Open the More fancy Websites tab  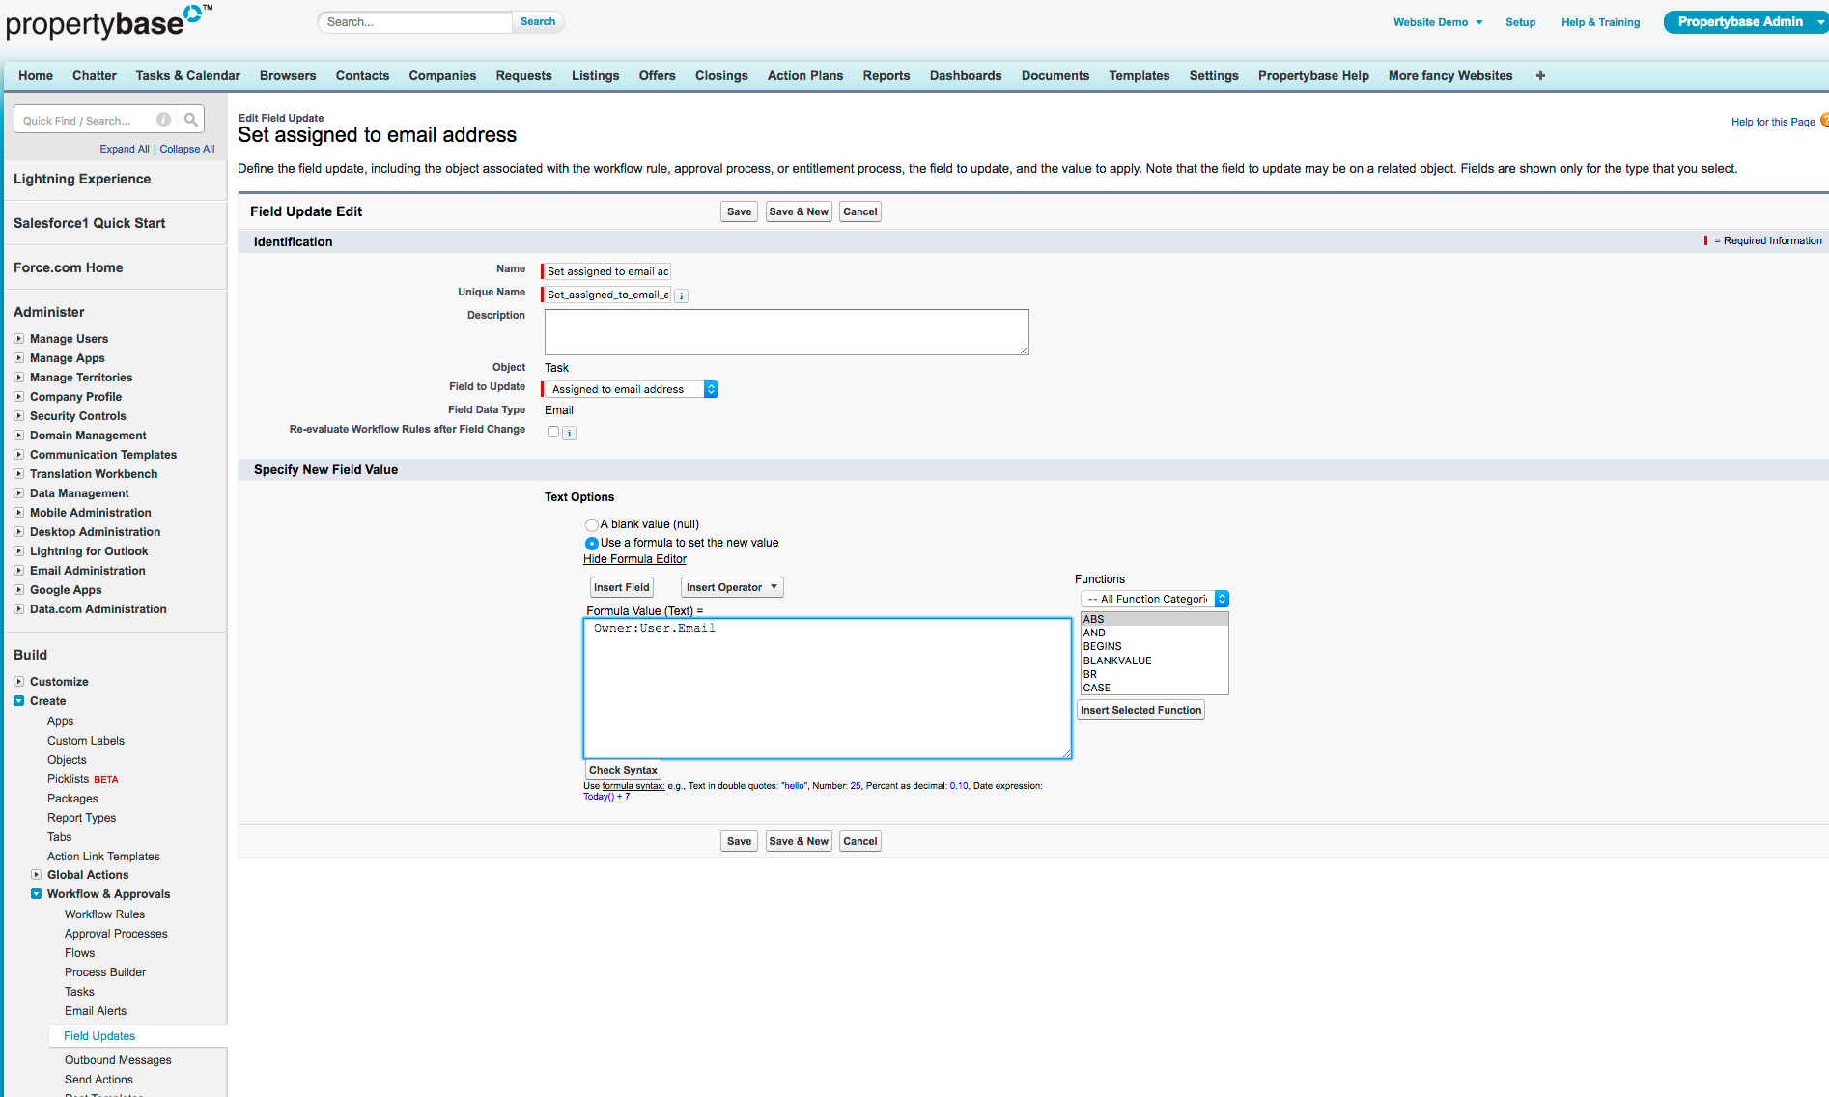tap(1450, 75)
